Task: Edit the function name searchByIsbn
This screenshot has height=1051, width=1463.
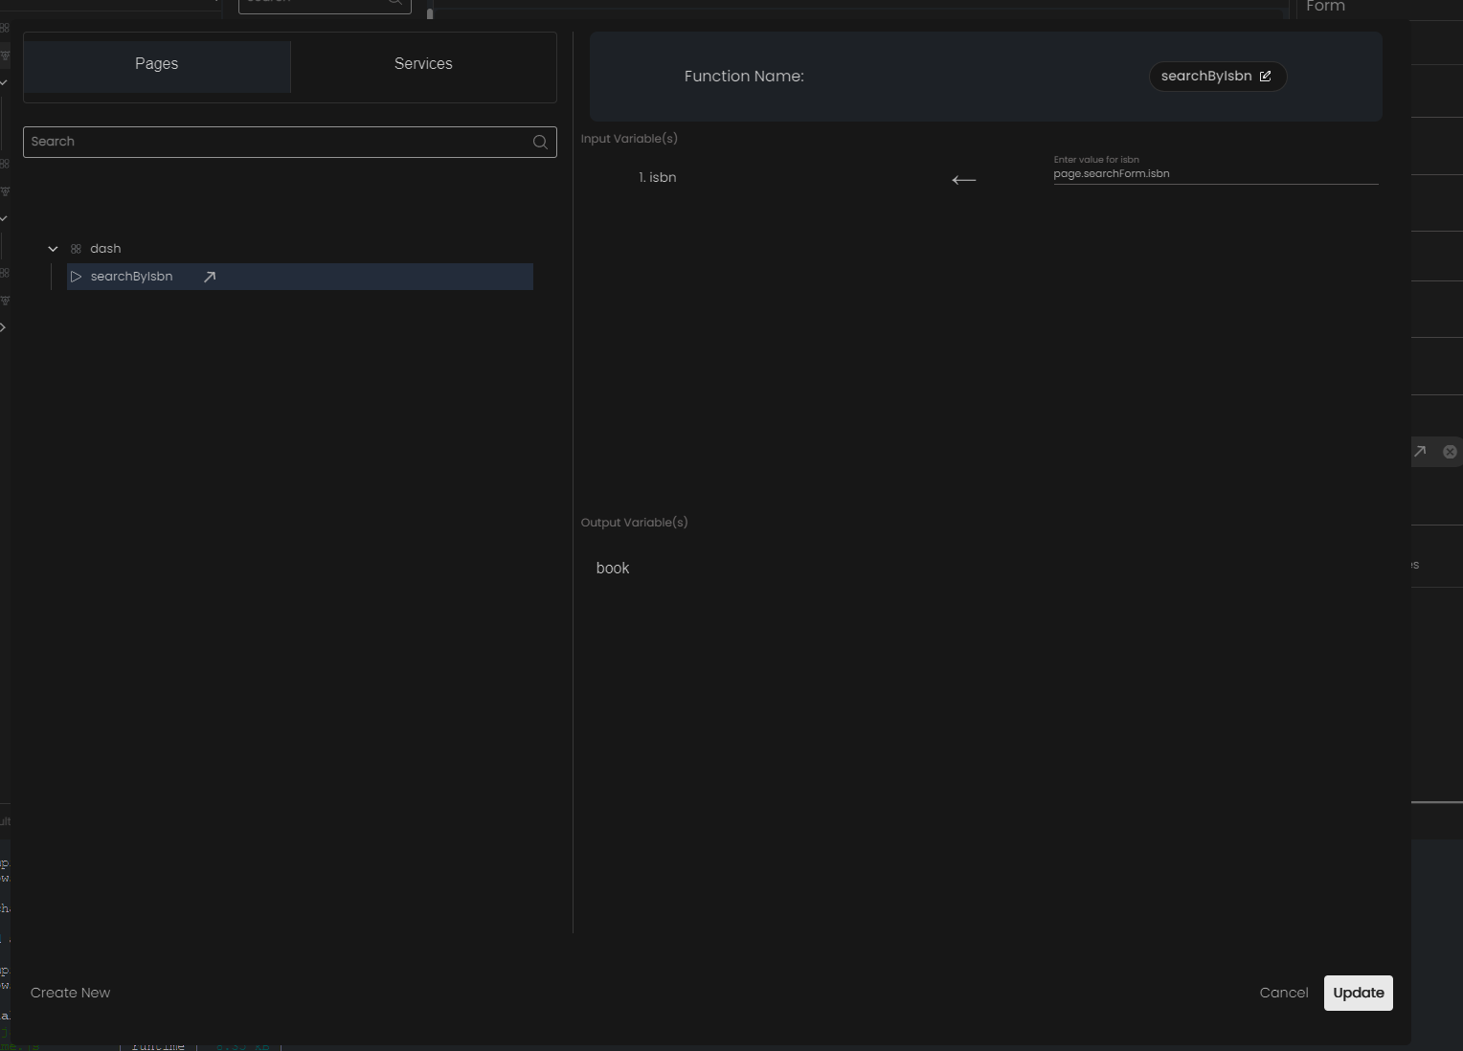Action: pos(1265,77)
